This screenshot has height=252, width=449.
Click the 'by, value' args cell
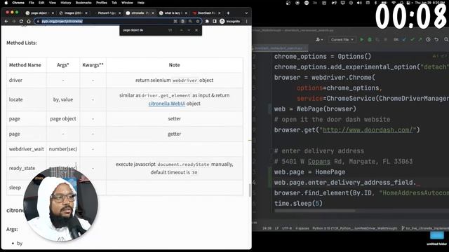(x=63, y=99)
